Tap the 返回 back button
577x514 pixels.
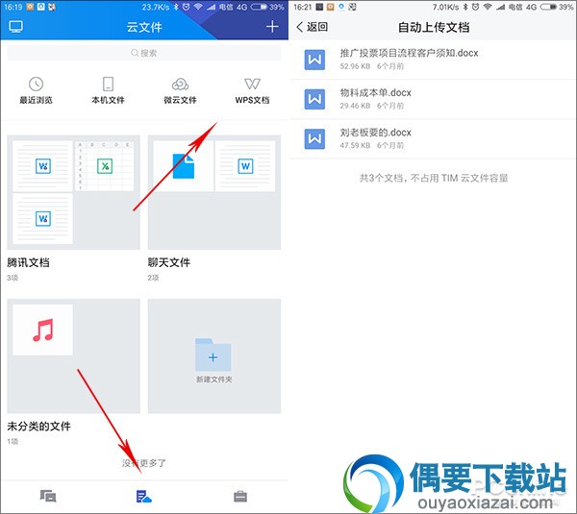pos(312,27)
